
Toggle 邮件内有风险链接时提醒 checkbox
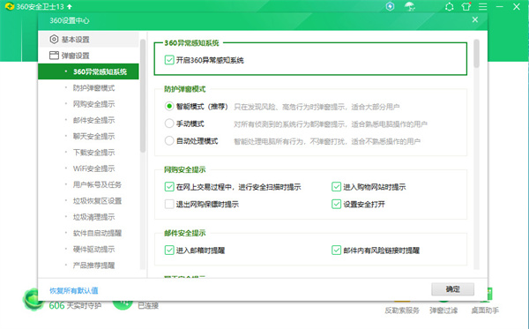click(336, 250)
